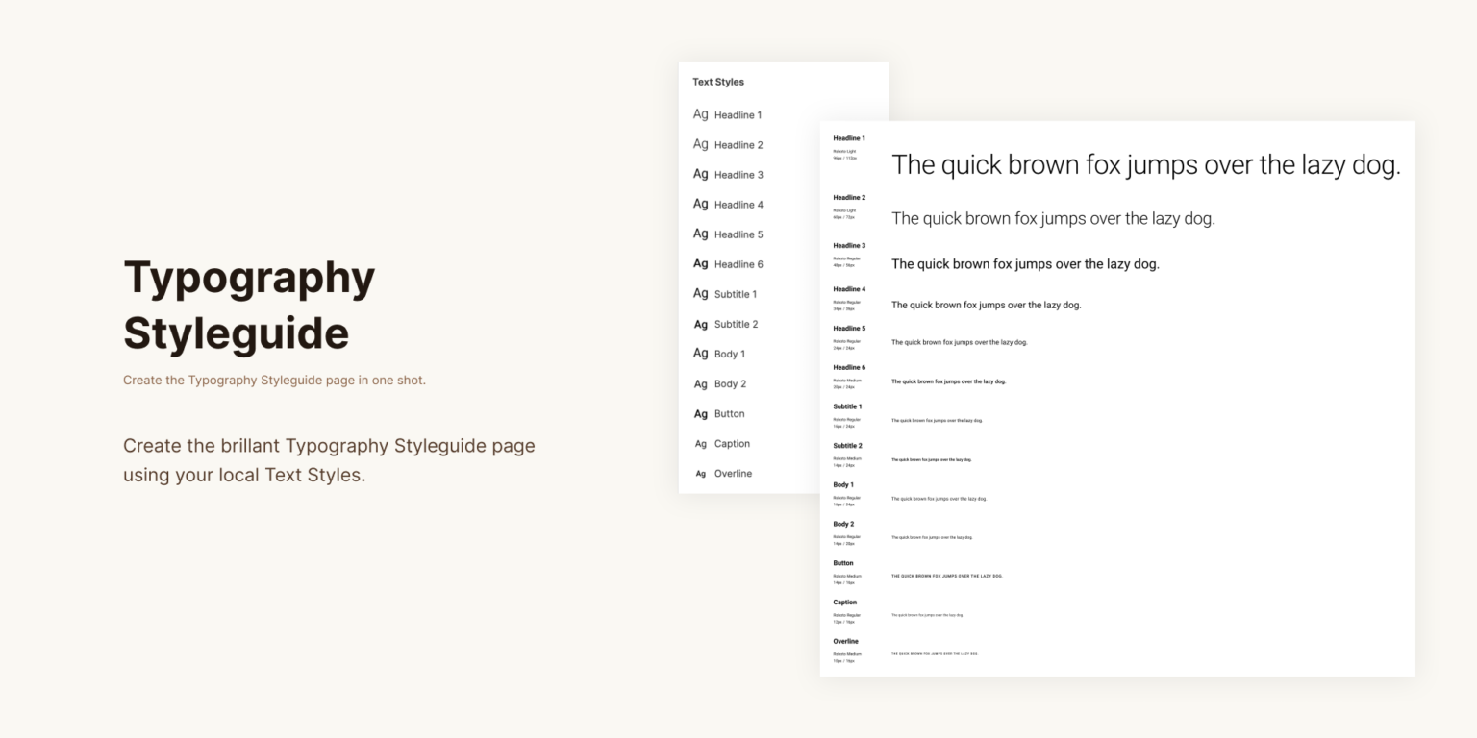The image size is (1477, 738).
Task: Click the Ag preview icon for Headline 3
Action: [x=700, y=174]
